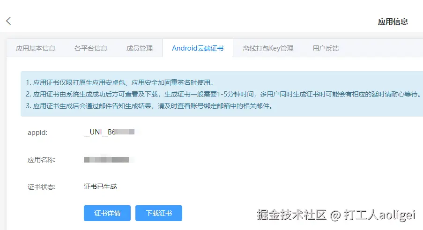Click the appid value __UNI__B6
423x230 pixels.
point(109,132)
